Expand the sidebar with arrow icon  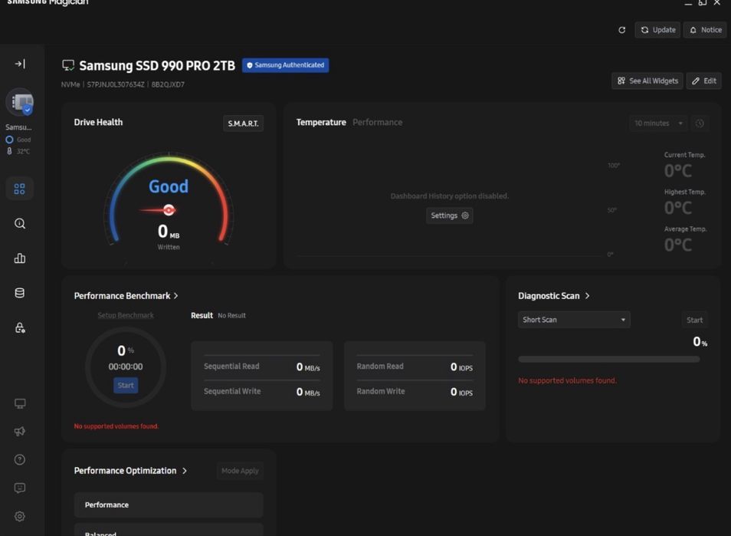point(20,64)
